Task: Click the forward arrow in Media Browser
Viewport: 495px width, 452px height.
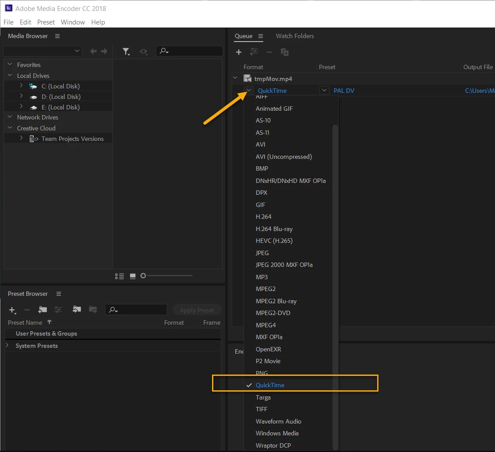Action: click(104, 51)
